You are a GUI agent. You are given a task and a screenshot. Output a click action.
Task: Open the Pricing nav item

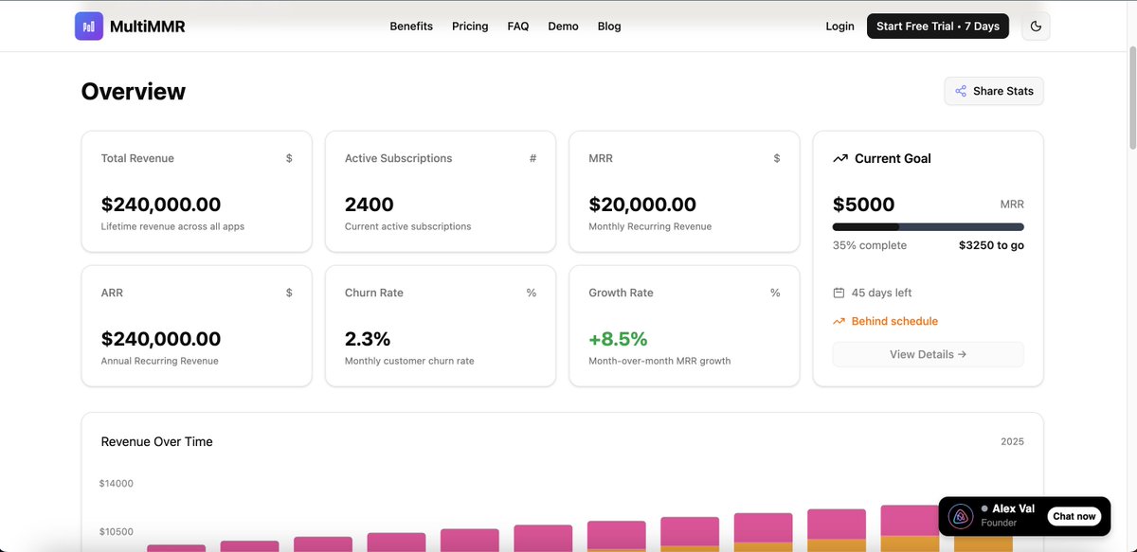tap(470, 27)
